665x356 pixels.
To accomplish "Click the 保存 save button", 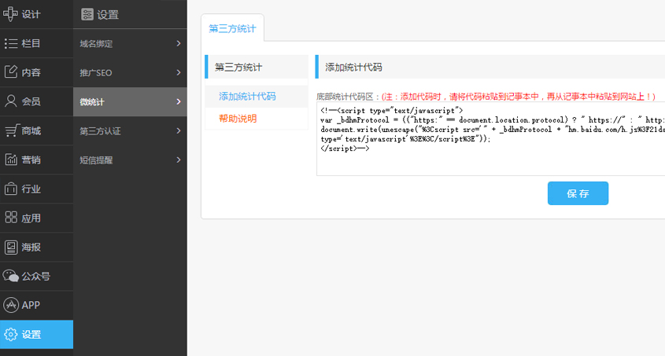I will point(578,193).
